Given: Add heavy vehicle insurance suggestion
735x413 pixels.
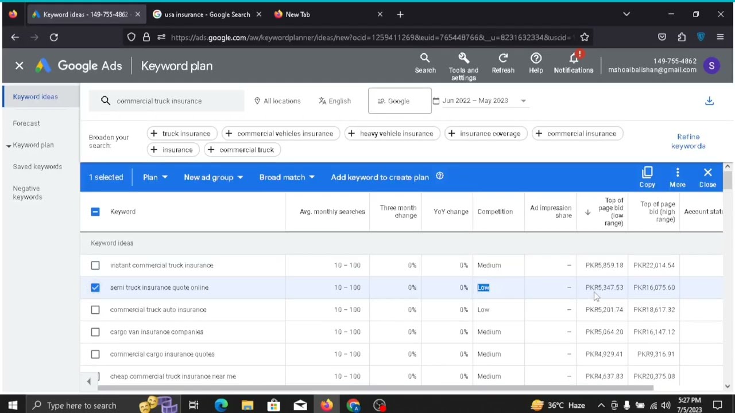Looking at the screenshot, I should click(x=392, y=134).
